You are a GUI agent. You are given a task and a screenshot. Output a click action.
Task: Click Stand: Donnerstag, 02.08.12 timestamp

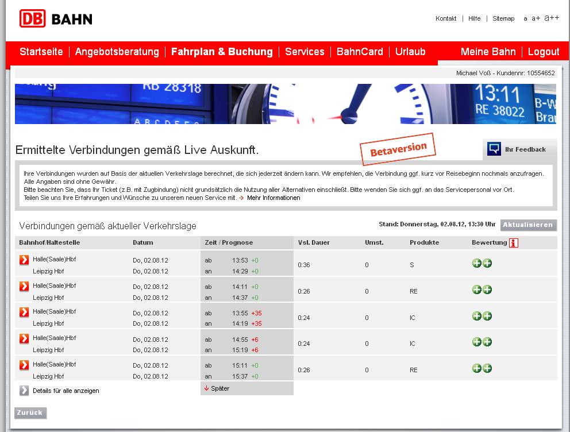point(437,224)
